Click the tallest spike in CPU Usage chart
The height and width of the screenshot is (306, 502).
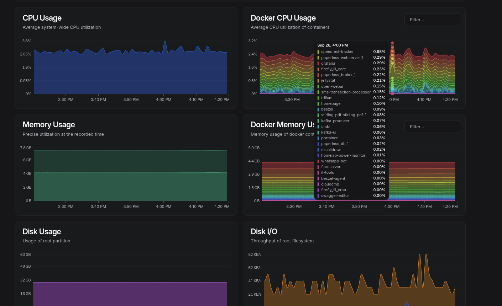click(x=165, y=42)
